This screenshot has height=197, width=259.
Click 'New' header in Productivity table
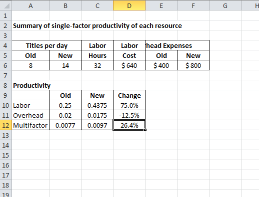click(x=97, y=95)
